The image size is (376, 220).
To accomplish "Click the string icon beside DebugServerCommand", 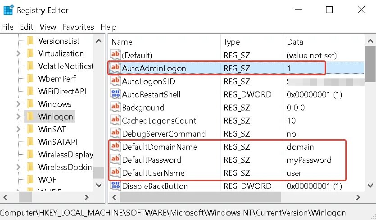I will pos(115,133).
